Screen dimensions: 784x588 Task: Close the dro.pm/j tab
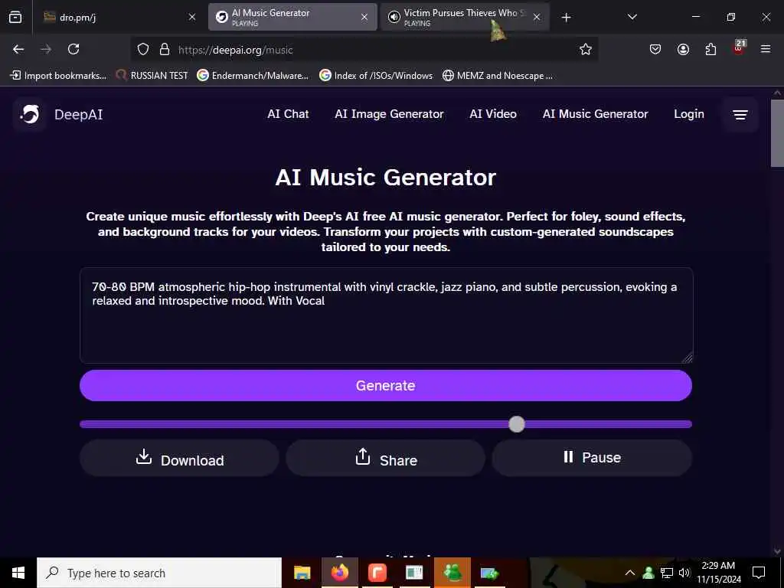(192, 18)
